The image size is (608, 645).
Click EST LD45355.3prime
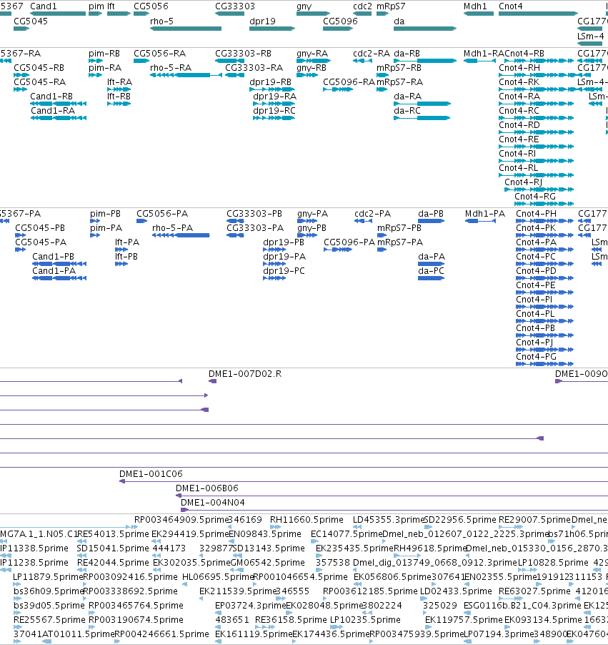(x=388, y=520)
